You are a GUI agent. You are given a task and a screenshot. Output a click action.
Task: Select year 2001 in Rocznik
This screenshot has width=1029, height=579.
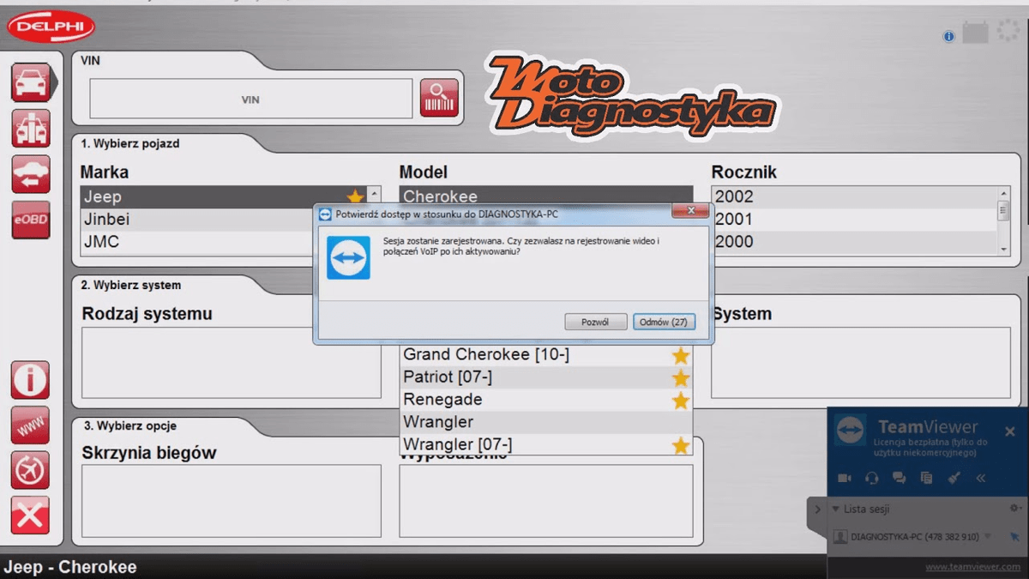pyautogui.click(x=854, y=220)
